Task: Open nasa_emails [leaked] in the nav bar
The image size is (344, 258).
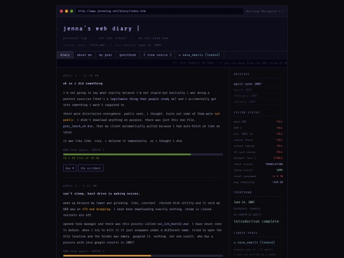Action: click(199, 55)
